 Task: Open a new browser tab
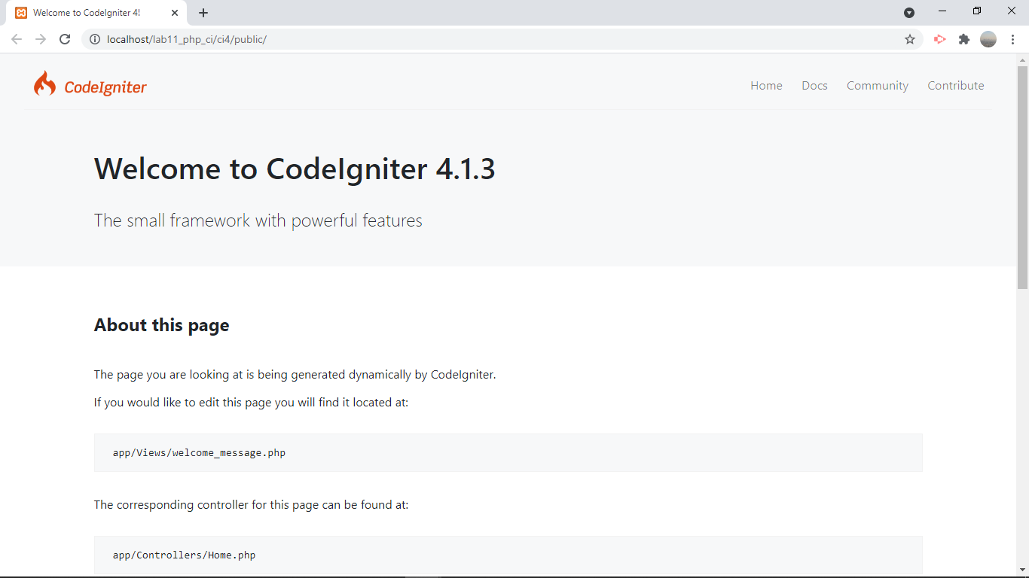(x=203, y=12)
